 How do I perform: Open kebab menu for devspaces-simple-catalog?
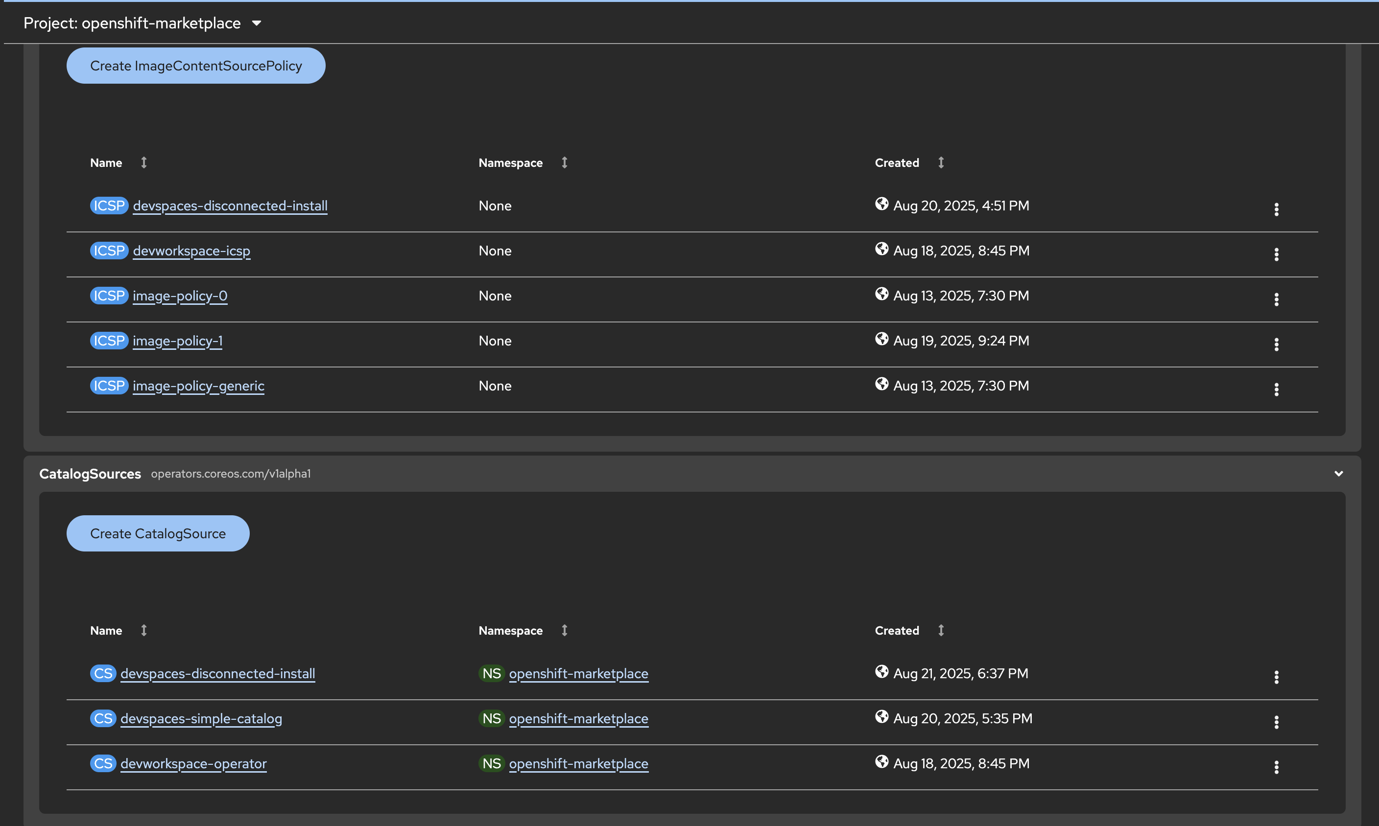(1276, 722)
